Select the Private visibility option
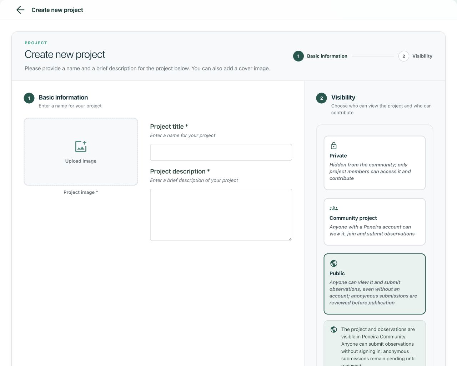457x366 pixels. (x=375, y=163)
